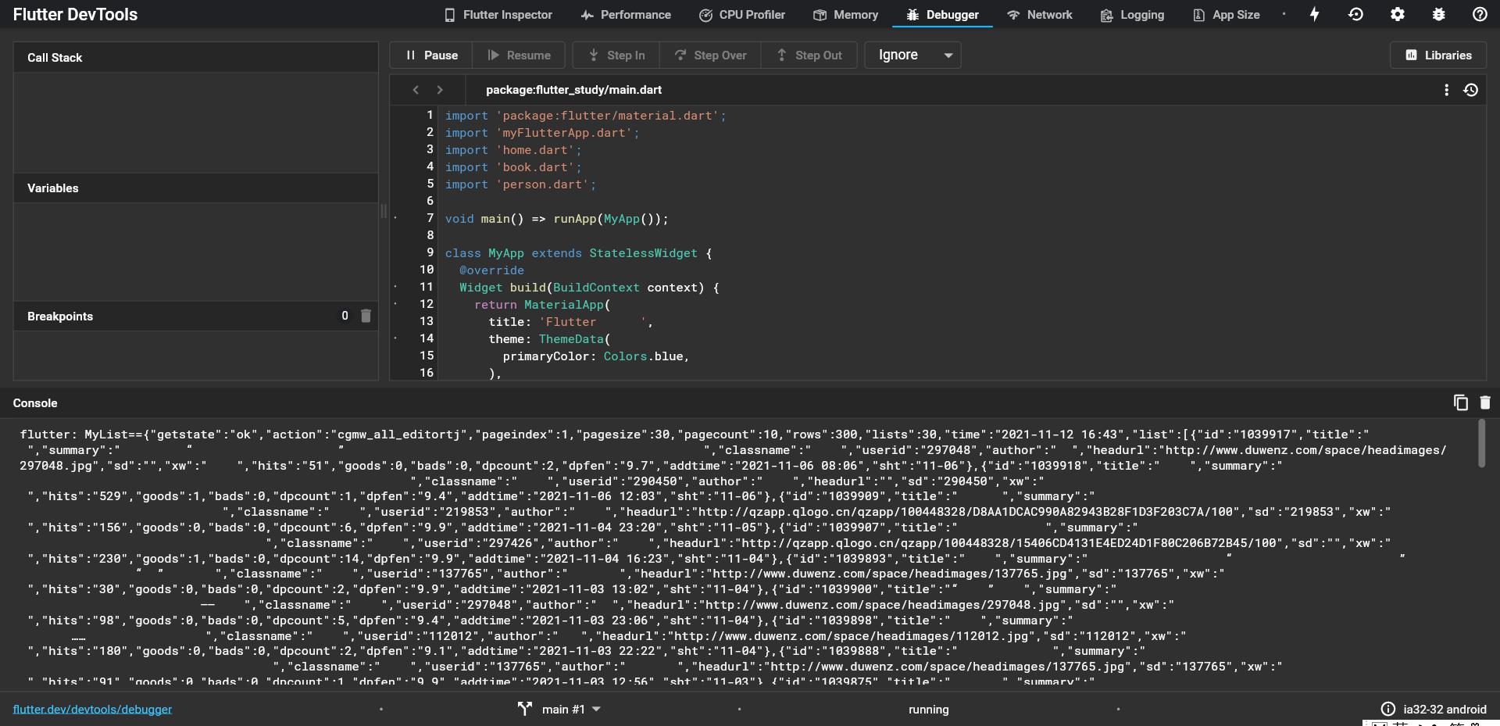Screen dimensions: 1500x726
Task: Click the report bug icon
Action: pos(1438,14)
